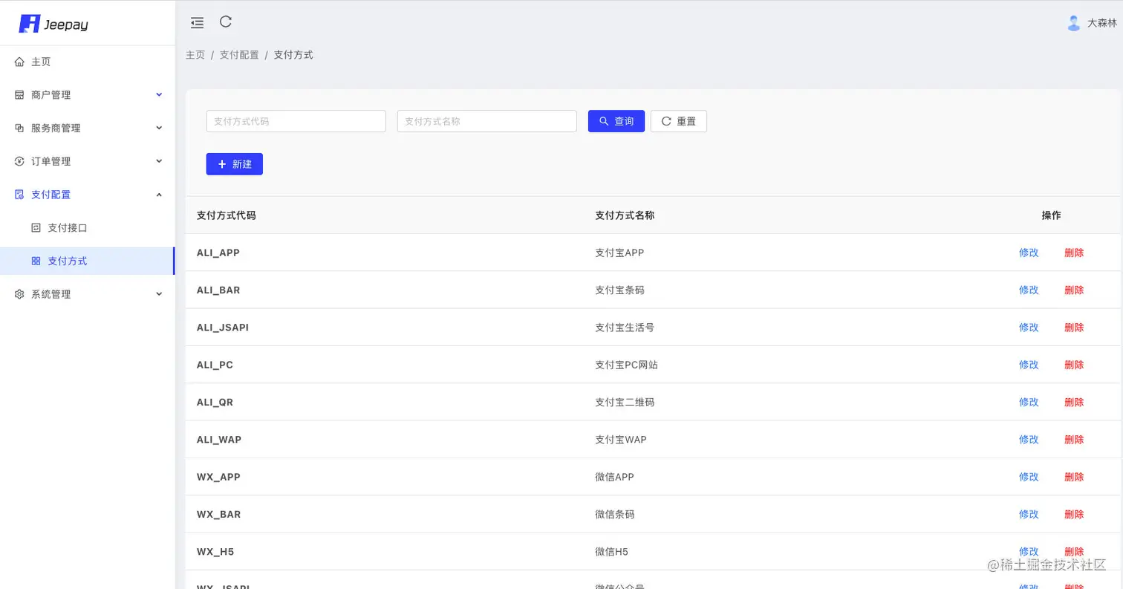Click the icon beside 订单管理

20,161
